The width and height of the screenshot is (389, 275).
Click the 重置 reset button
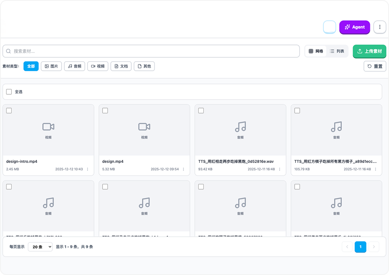coord(375,66)
